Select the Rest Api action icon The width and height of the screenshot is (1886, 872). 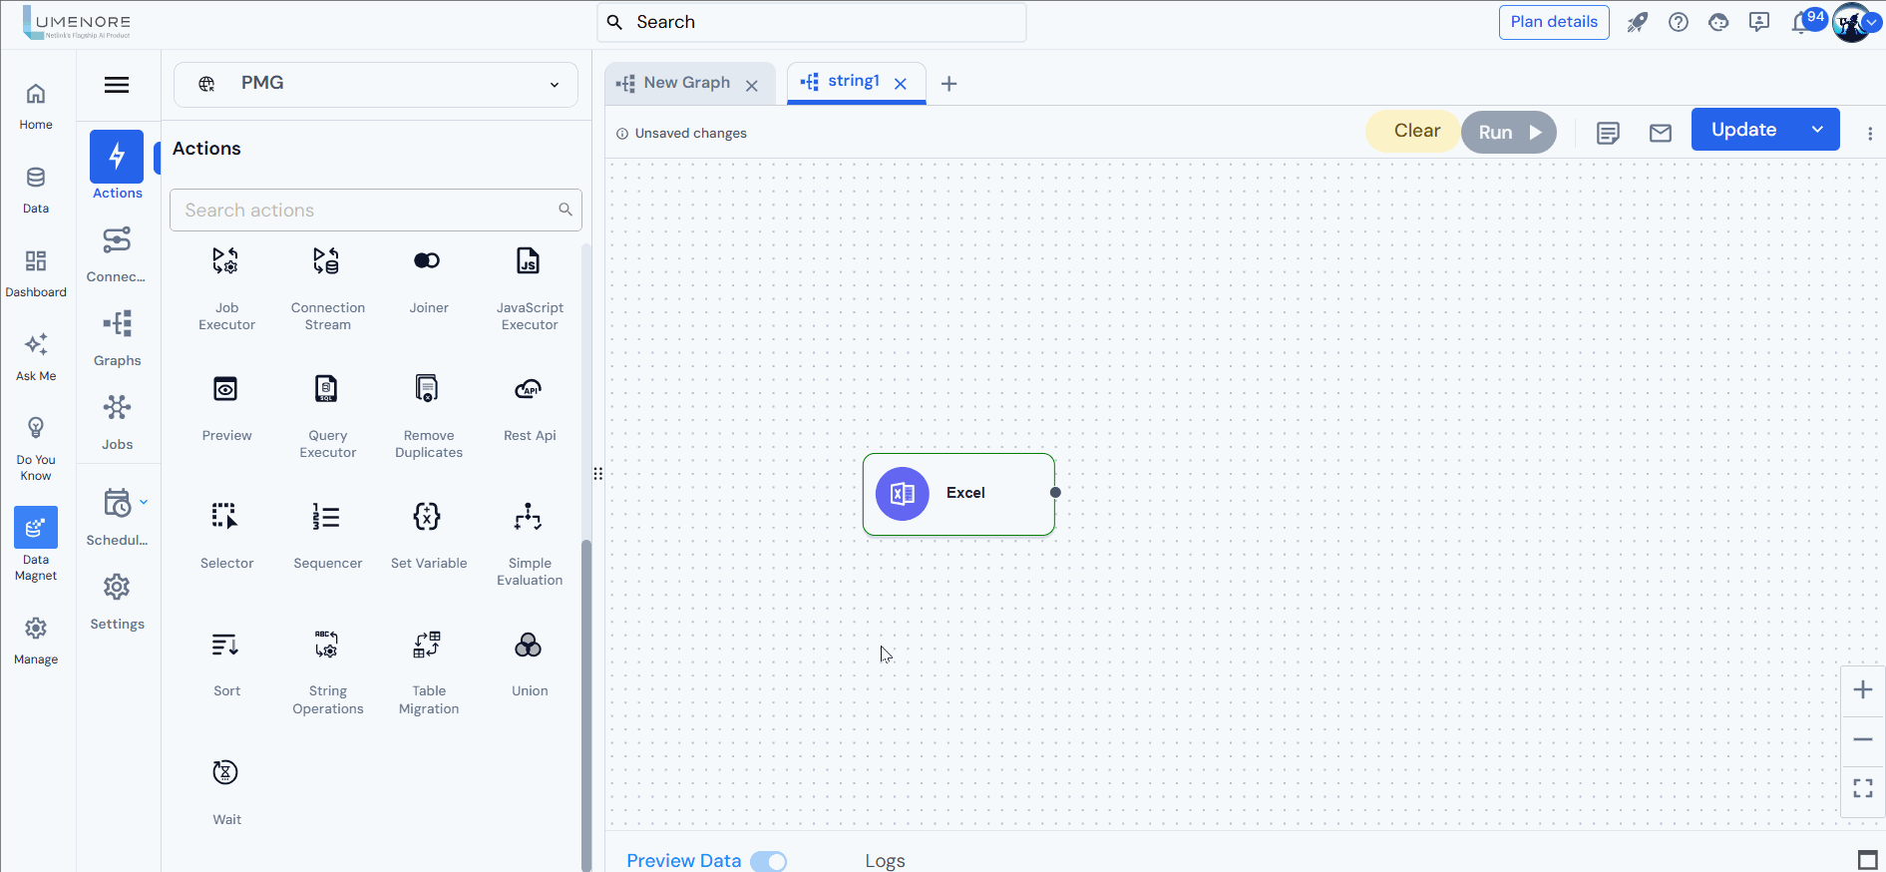tap(529, 389)
